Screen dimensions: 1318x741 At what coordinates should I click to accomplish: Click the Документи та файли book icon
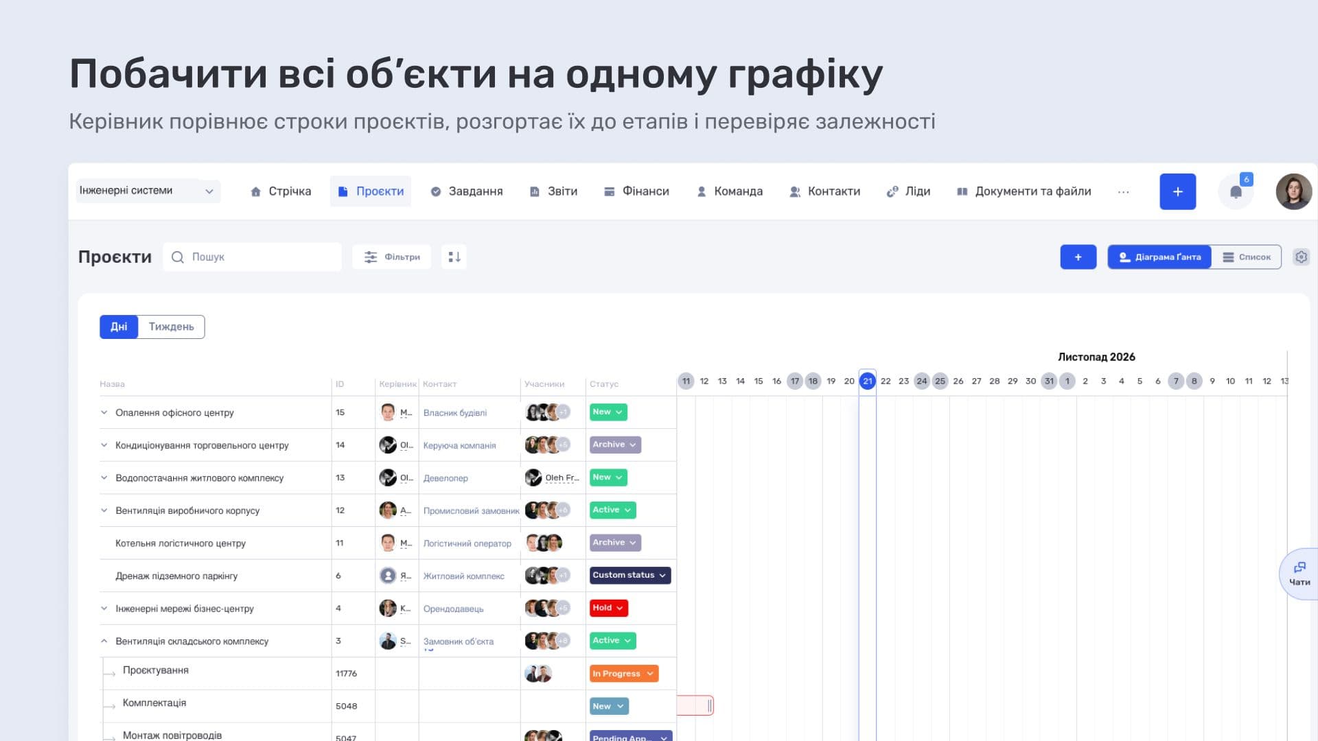tap(962, 191)
